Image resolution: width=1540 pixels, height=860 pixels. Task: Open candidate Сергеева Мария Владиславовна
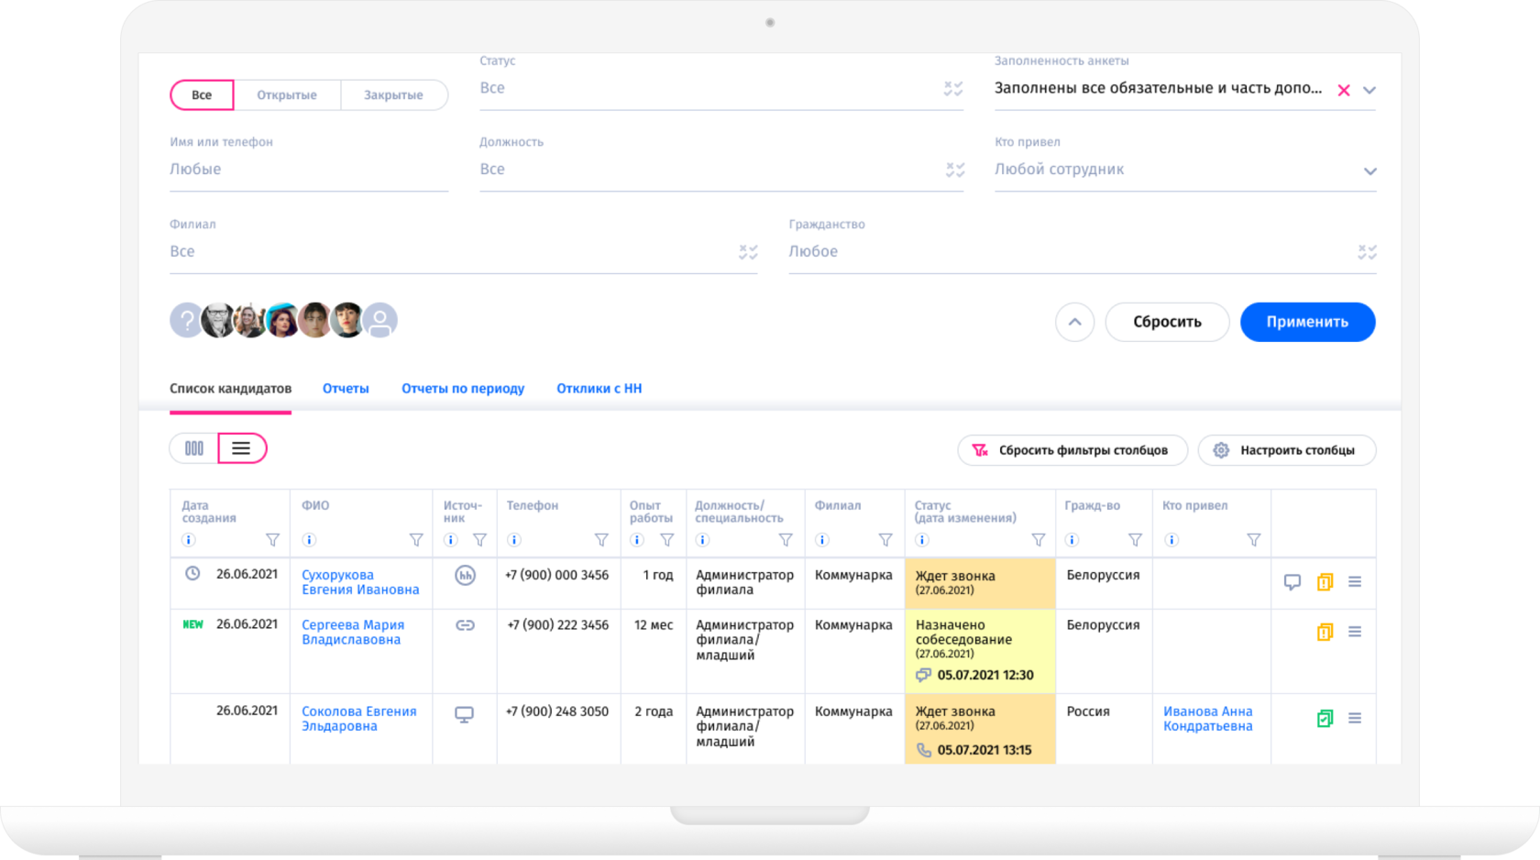point(353,632)
